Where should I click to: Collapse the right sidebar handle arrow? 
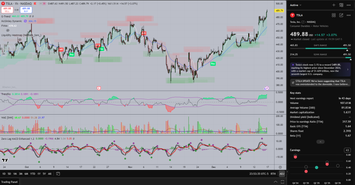287,172
